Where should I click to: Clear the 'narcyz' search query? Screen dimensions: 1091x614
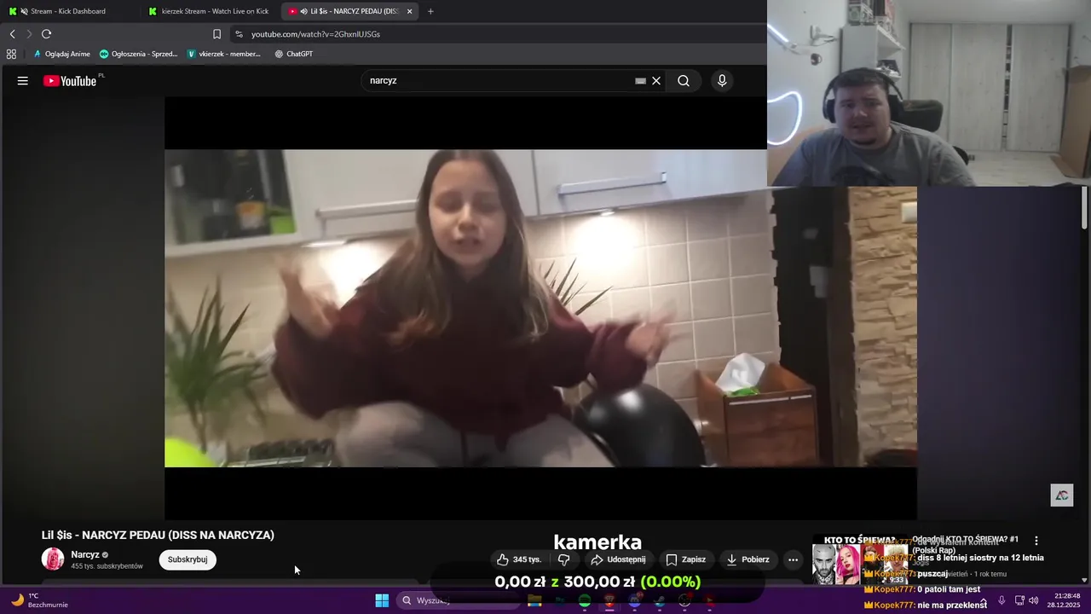pyautogui.click(x=656, y=81)
